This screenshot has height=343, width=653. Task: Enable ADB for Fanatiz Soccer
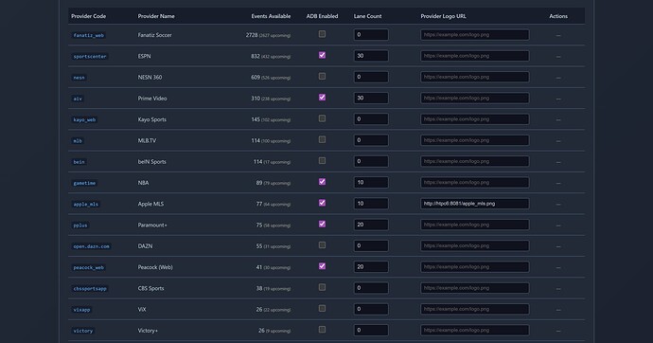pos(322,34)
